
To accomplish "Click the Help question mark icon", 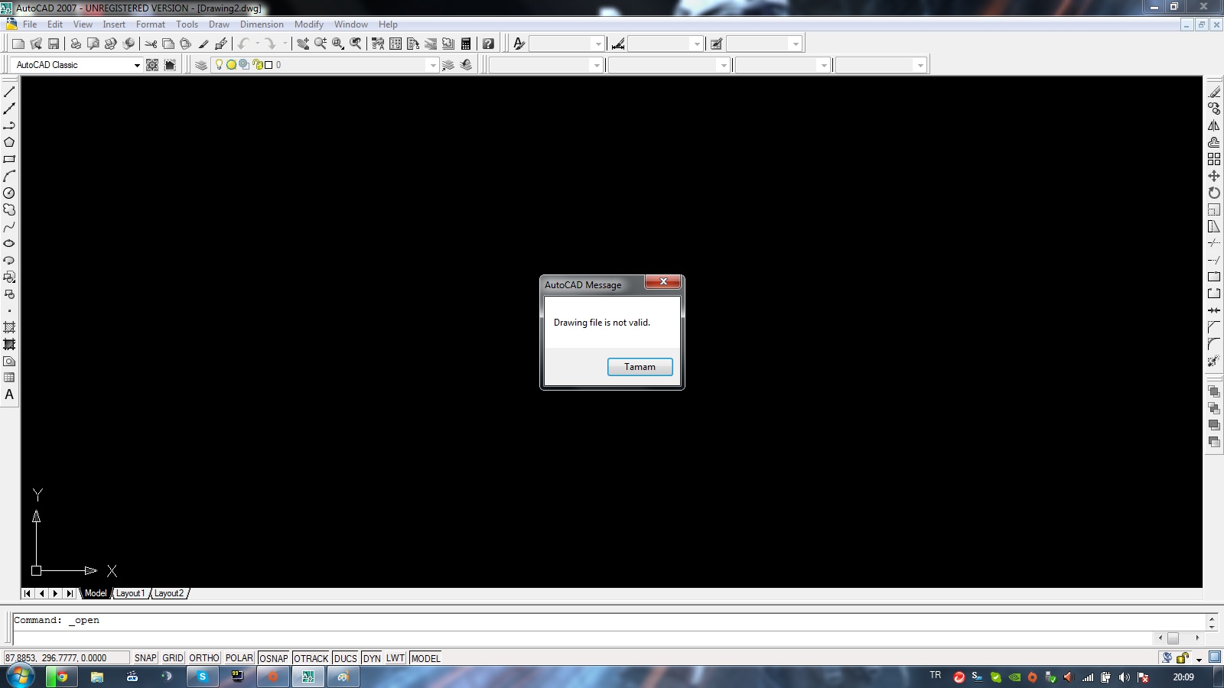I will [x=488, y=44].
